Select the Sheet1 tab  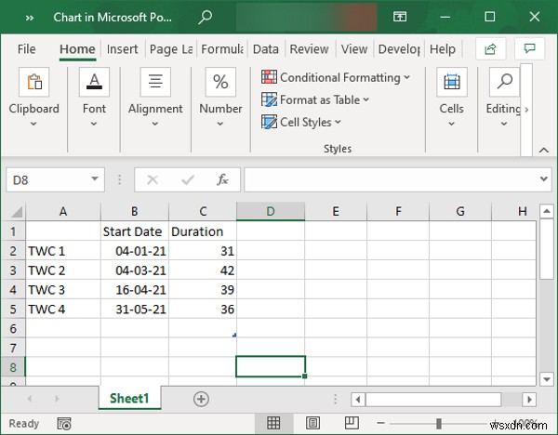coord(129,399)
